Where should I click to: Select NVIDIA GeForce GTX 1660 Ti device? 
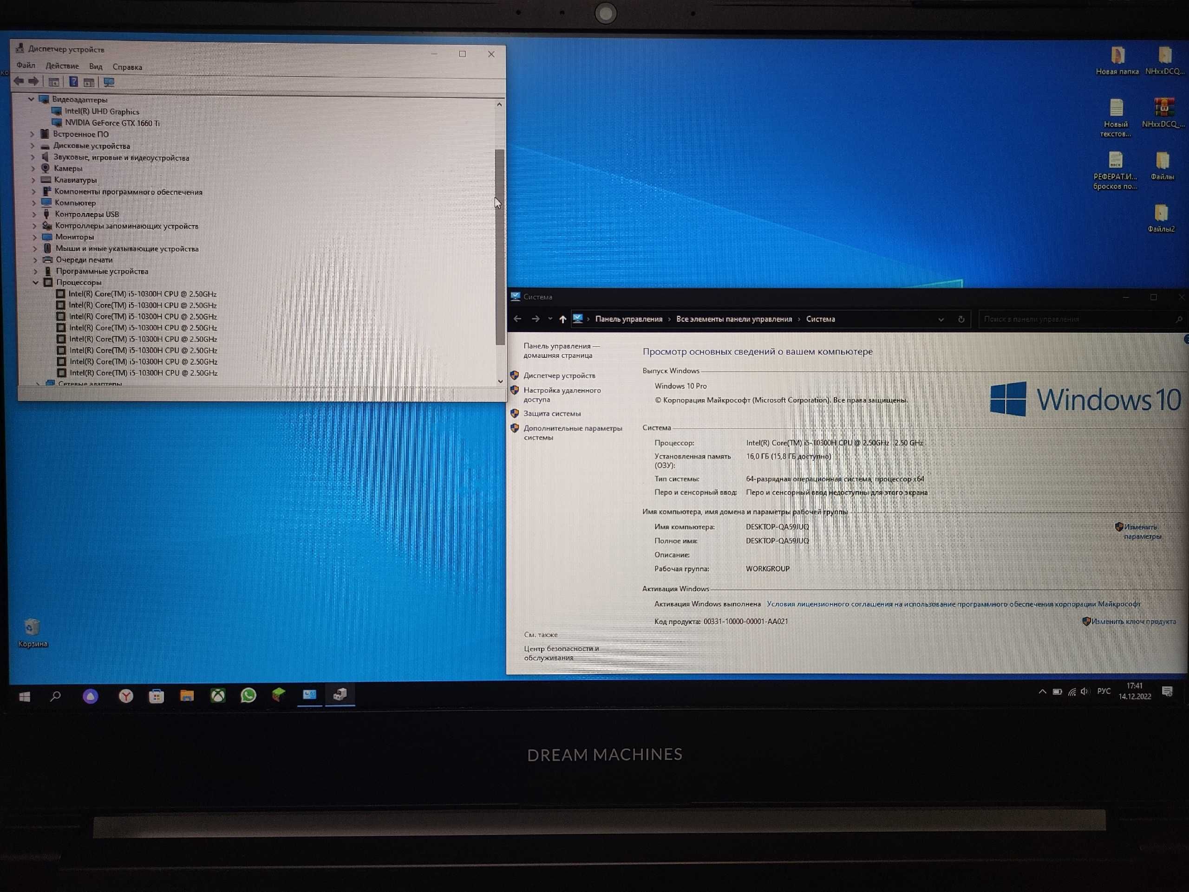[112, 123]
